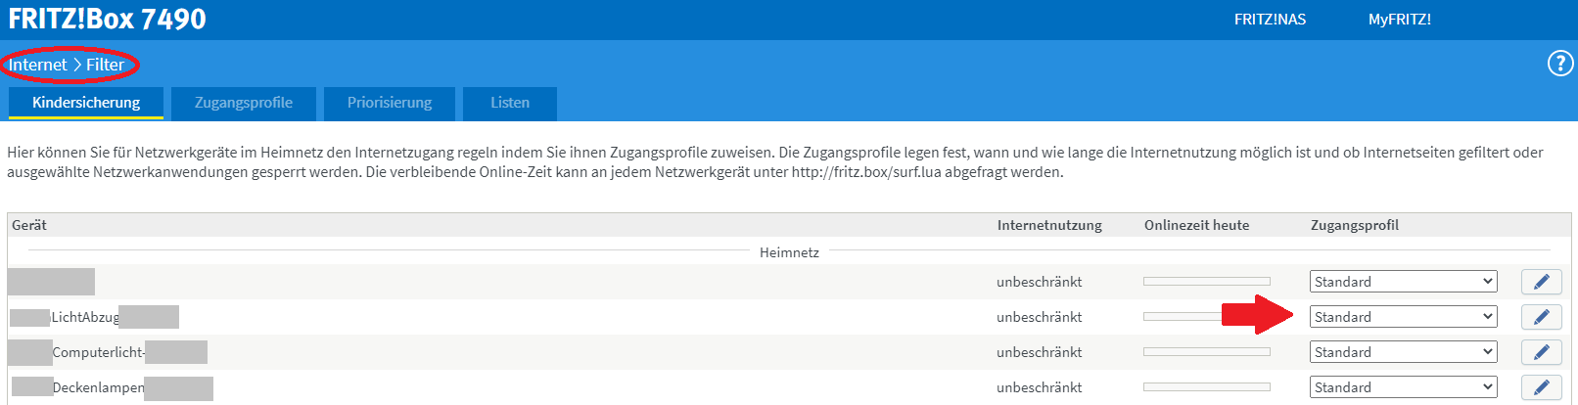Screen dimensions: 1578x405
Task: Open the Zugangsprofil dropdown for LichtAbzug
Action: click(1404, 317)
